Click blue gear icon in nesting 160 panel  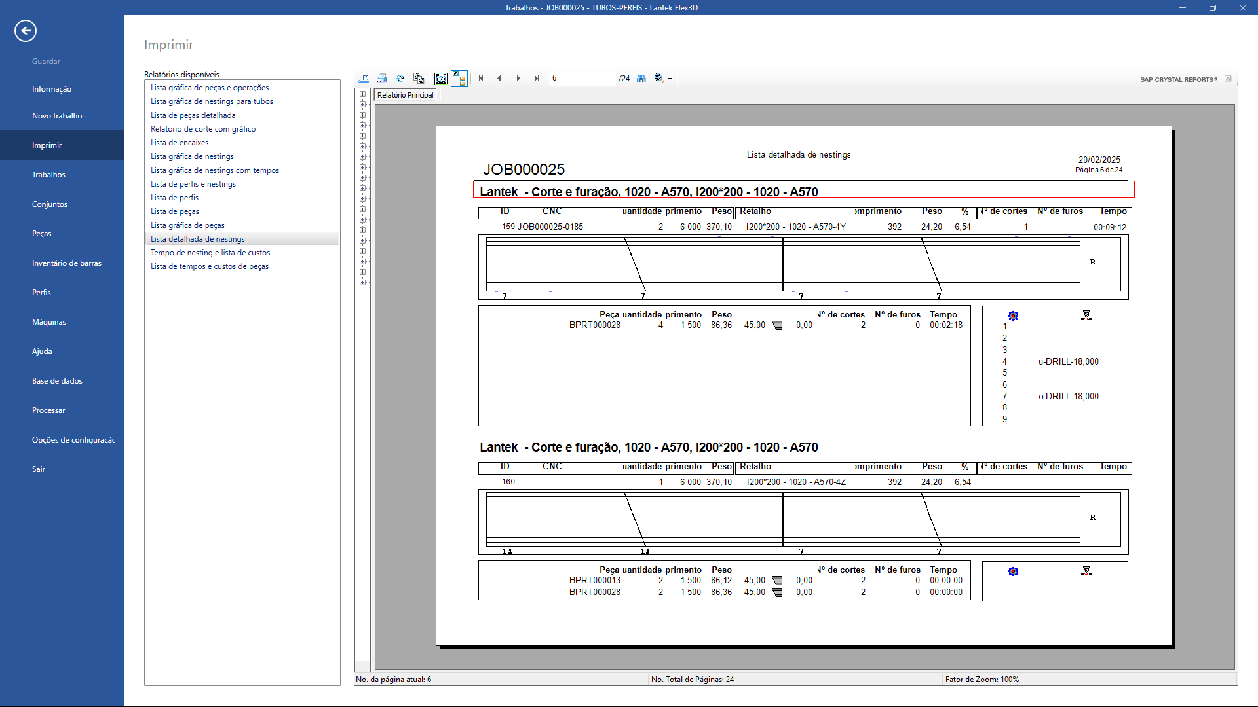pos(1013,571)
